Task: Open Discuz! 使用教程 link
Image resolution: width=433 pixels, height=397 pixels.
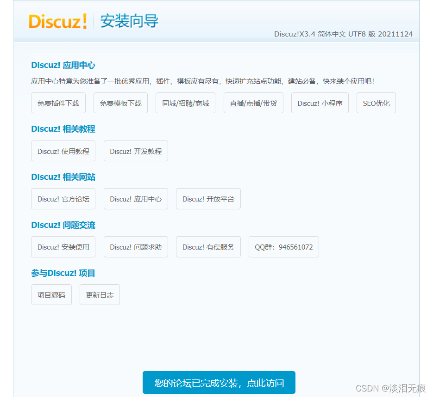Action: [63, 151]
